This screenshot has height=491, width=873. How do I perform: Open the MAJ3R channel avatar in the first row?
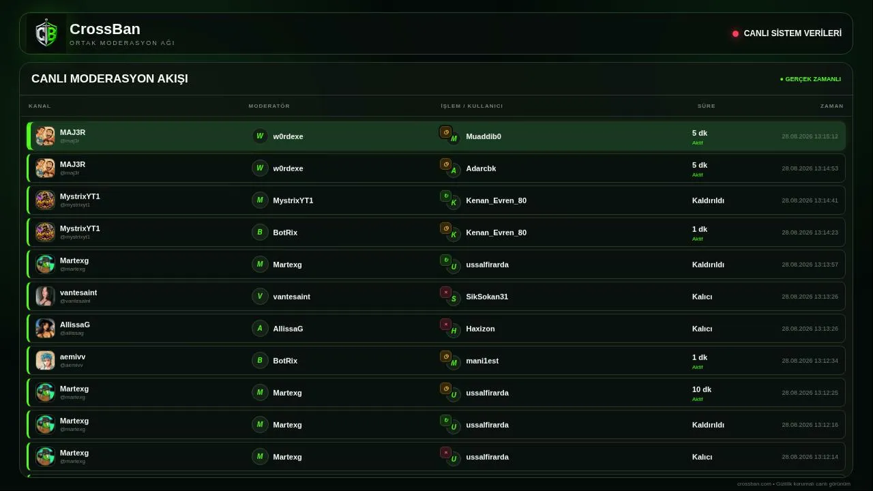pyautogui.click(x=45, y=136)
